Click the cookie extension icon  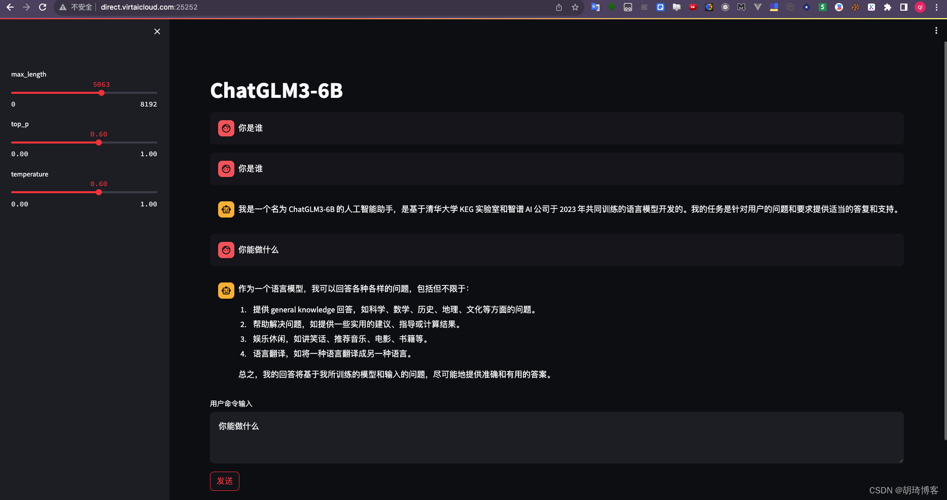coord(855,7)
